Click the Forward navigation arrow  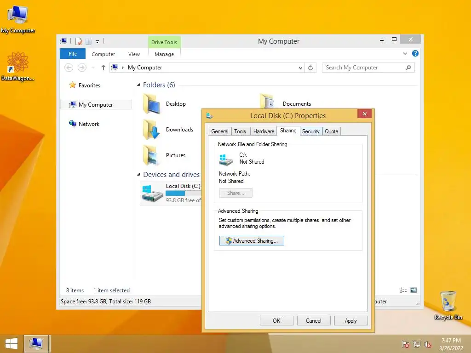point(82,68)
